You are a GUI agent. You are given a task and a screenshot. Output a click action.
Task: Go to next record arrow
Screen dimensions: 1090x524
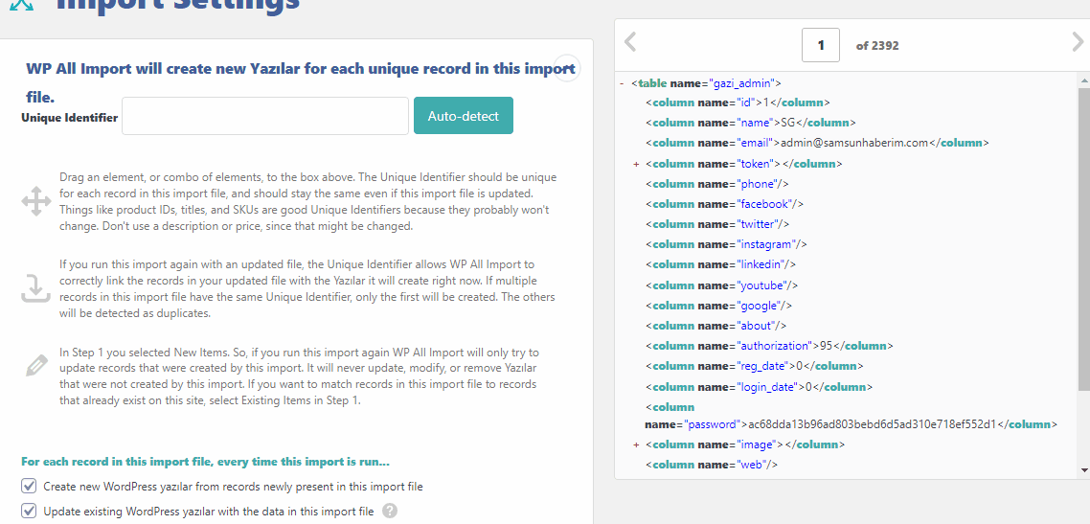(1079, 42)
